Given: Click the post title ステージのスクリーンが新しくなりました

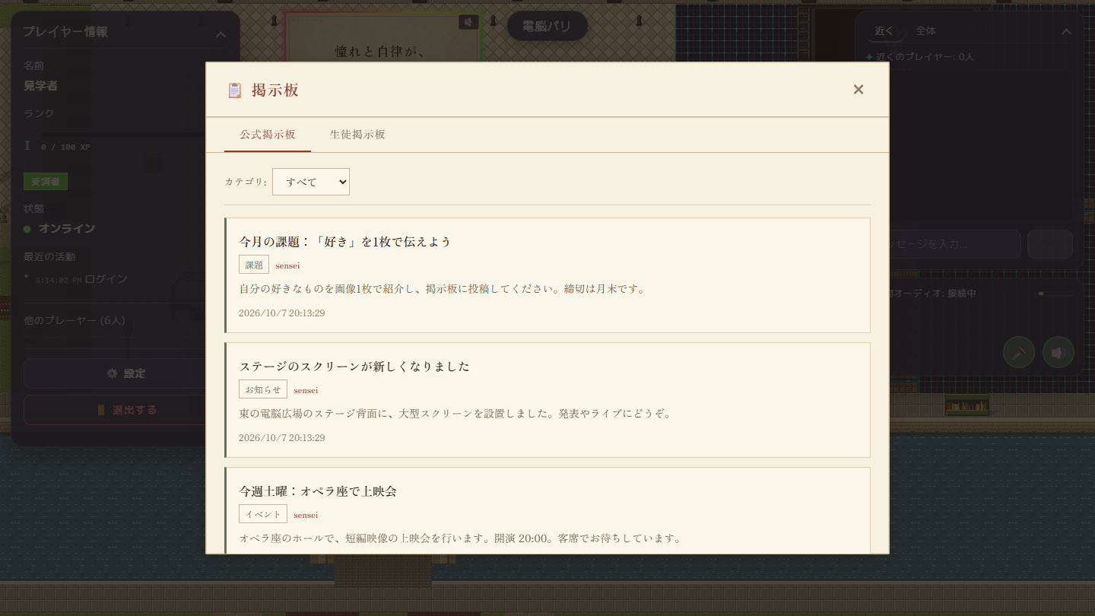Looking at the screenshot, I should 354,367.
